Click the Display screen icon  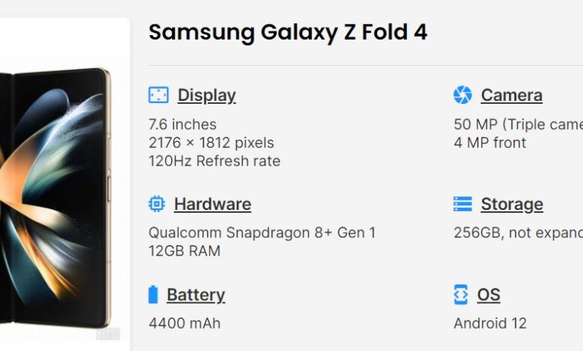coord(158,95)
